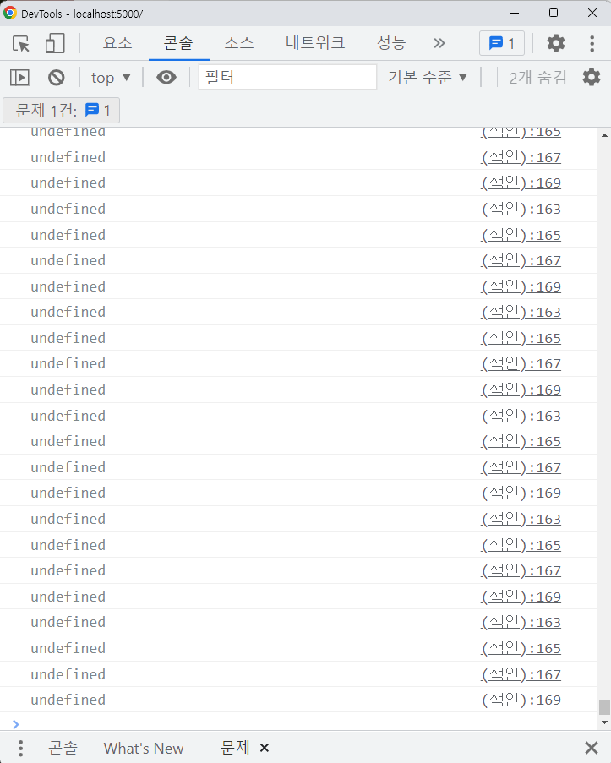Switch to the 소스 tab
611x763 pixels.
click(x=239, y=43)
